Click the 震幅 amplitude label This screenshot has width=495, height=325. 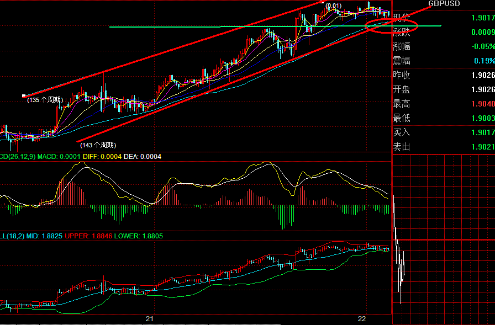(x=401, y=61)
